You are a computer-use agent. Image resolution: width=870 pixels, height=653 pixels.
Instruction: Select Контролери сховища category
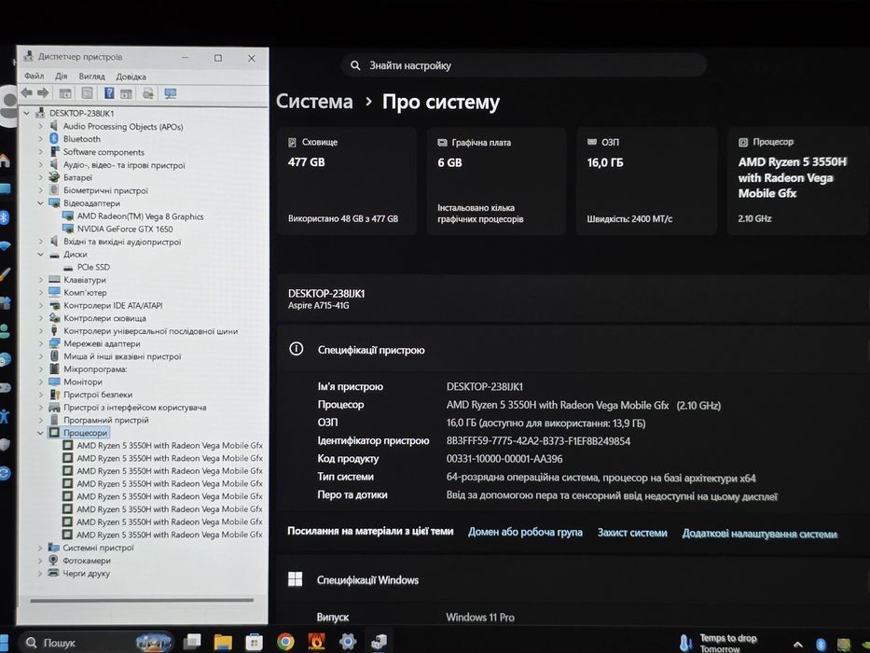coord(104,318)
